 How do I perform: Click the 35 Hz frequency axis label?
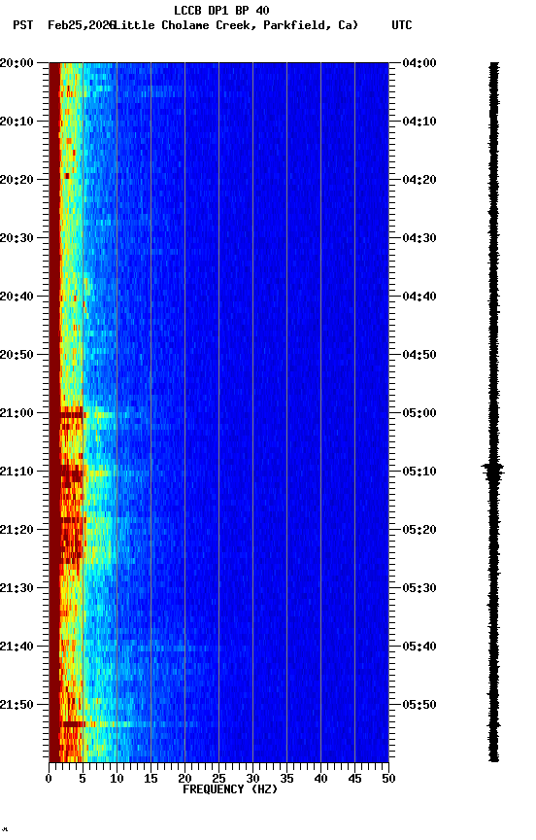(x=286, y=779)
